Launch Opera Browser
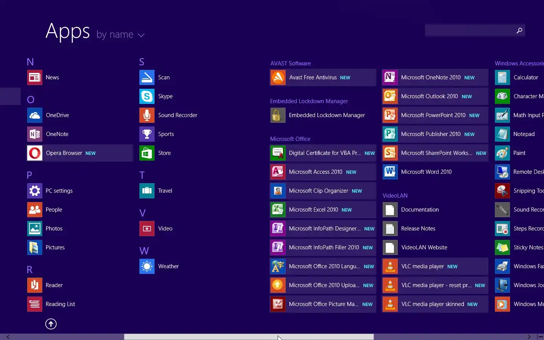Image resolution: width=544 pixels, height=340 pixels. 80,153
